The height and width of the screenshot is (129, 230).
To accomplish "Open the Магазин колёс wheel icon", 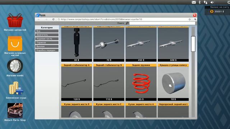I will click(x=15, y=66).
